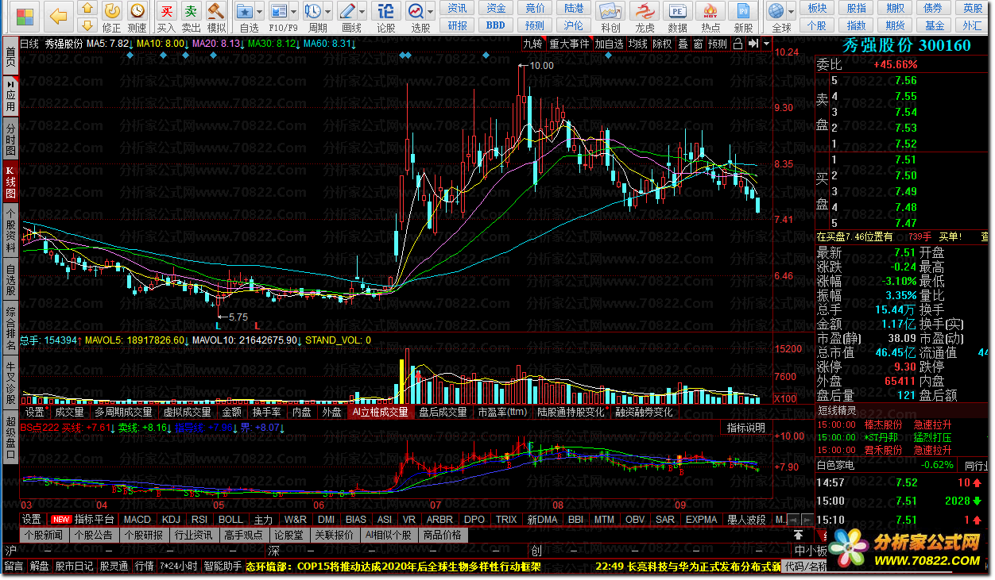Toggle 除权 ex-rights adjustment
The height and width of the screenshot is (580, 995).
tap(662, 44)
